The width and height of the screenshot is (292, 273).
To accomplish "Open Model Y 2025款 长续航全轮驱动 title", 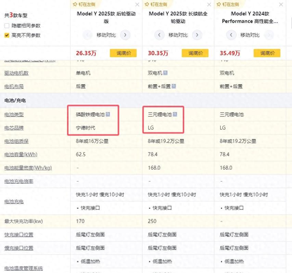I will (178, 17).
